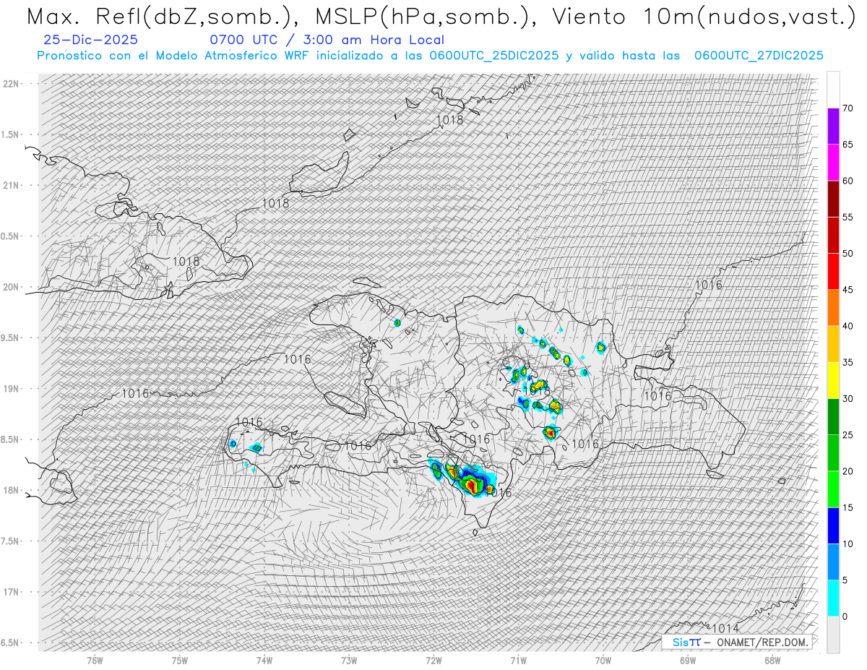Click the light blue 5–10 dBZ colorbar segment
The width and height of the screenshot is (867, 670).
(834, 562)
